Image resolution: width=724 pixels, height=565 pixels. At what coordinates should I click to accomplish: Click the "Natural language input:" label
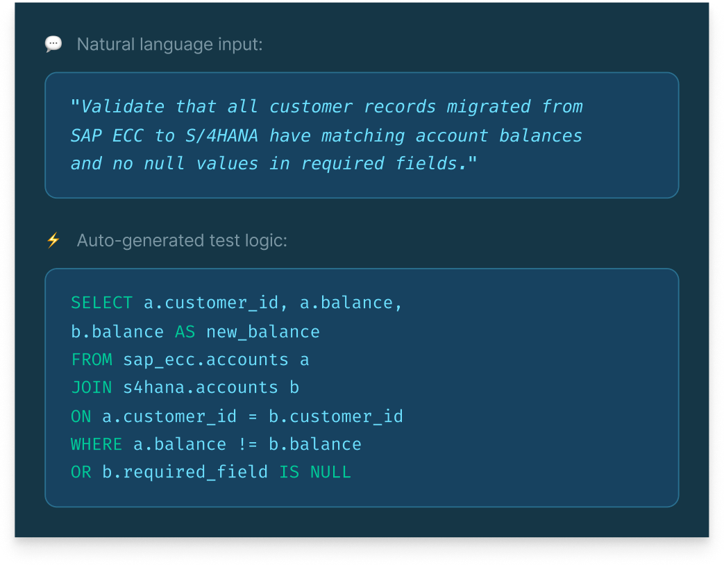[x=169, y=44]
